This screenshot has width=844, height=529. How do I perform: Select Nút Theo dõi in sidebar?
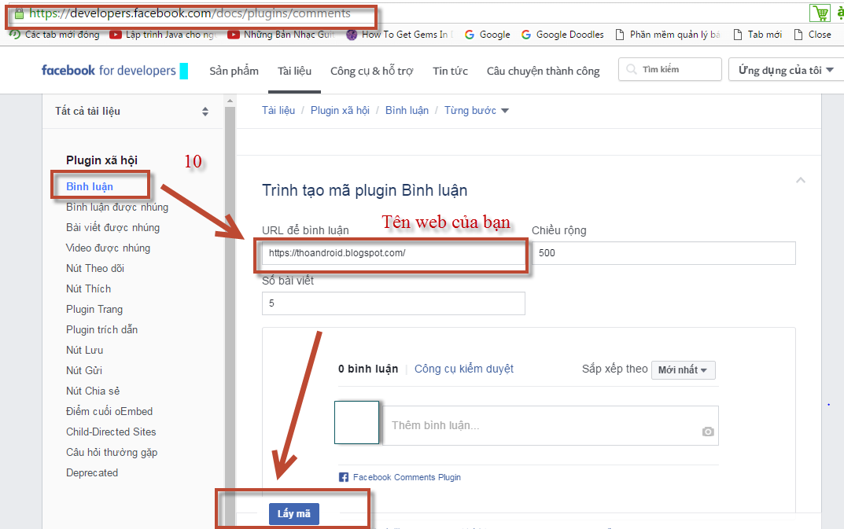click(x=94, y=269)
